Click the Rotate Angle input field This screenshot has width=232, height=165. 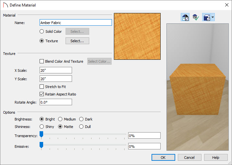tap(55, 102)
